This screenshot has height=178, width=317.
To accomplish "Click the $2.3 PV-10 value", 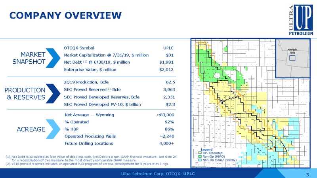I will (170, 104).
